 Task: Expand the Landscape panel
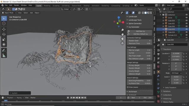(133, 16)
